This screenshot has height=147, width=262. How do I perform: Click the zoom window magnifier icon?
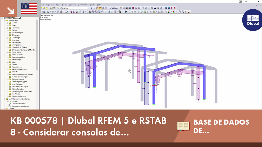pos(93,12)
